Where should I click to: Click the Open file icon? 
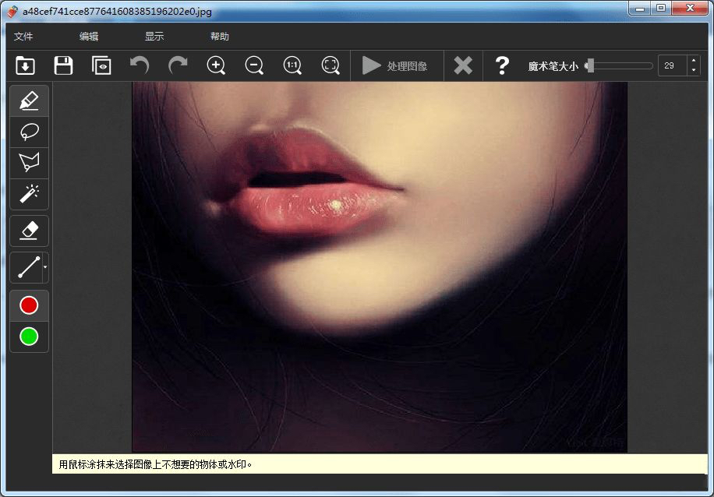coord(25,65)
